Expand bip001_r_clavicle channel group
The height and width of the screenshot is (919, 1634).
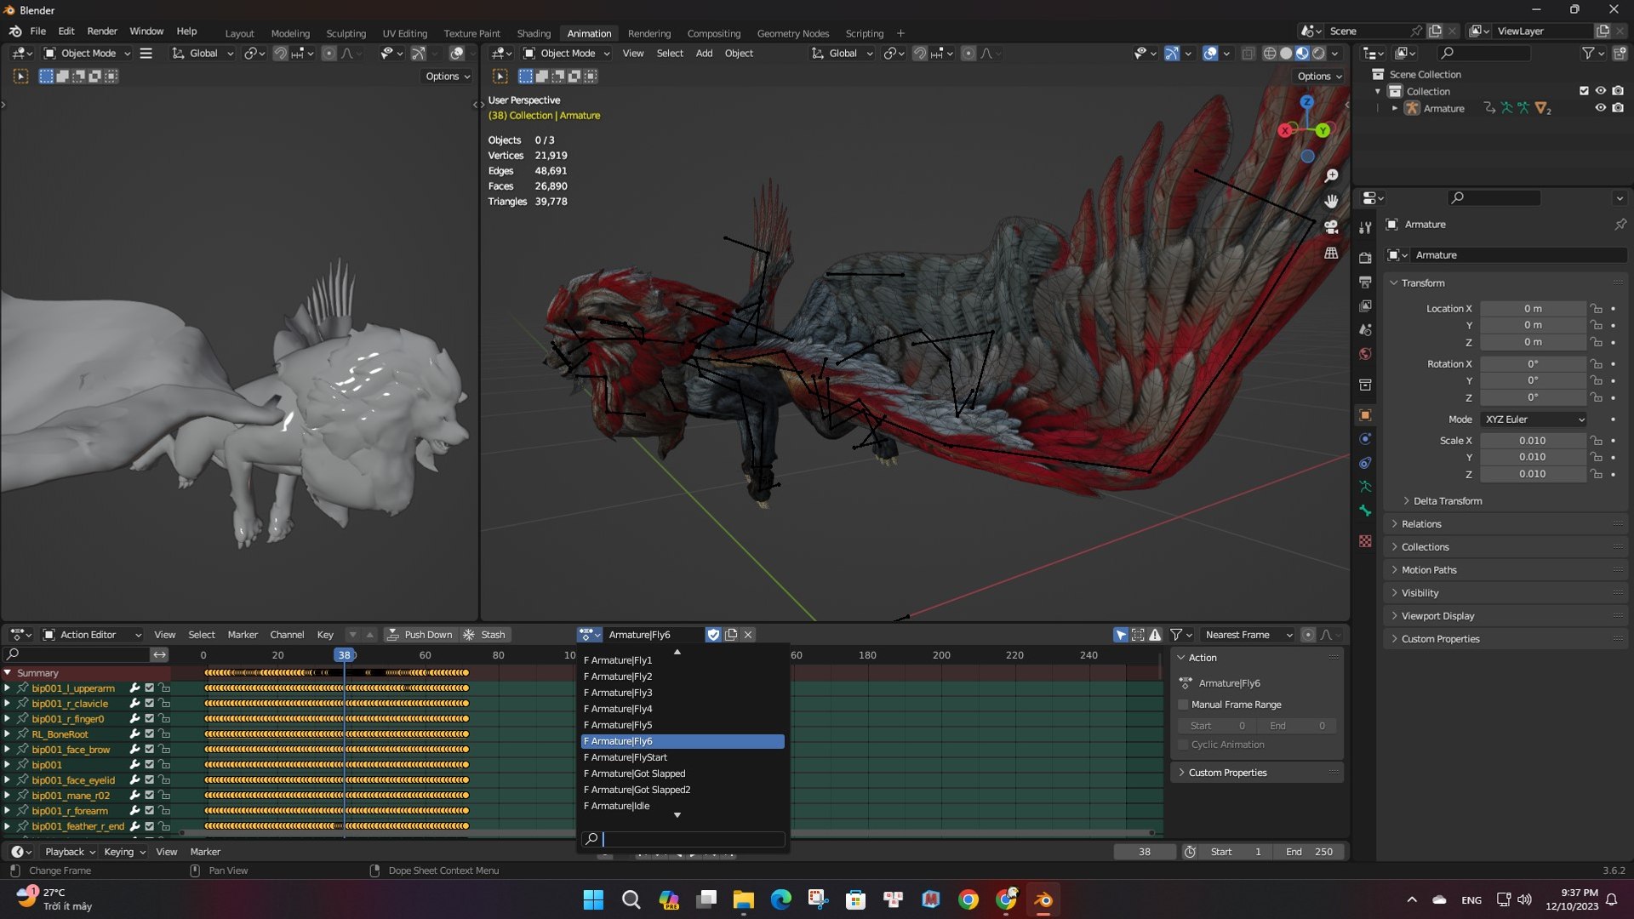(7, 704)
